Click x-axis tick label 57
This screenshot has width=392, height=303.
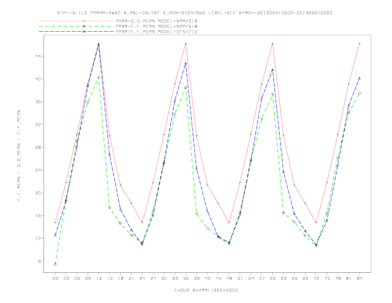pyautogui.click(x=262, y=278)
